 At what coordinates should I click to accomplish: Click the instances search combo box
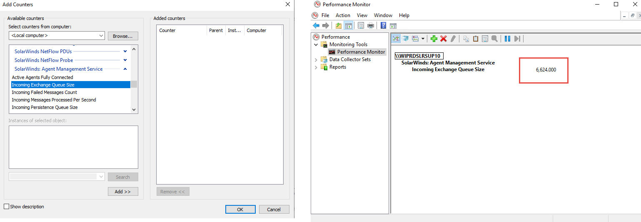coord(57,177)
